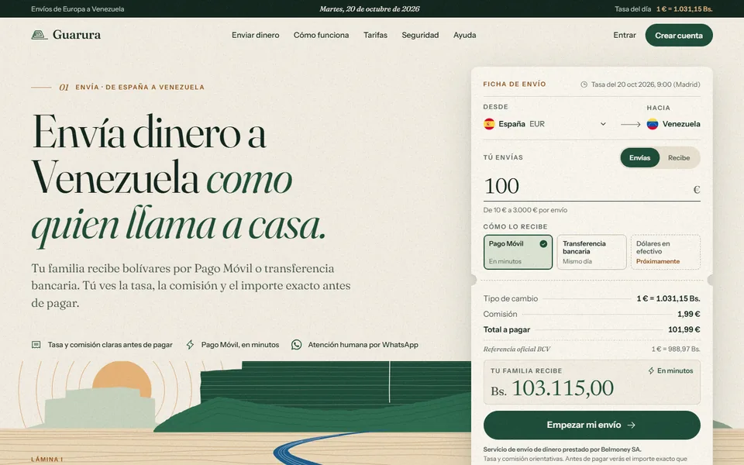Click the received amount '103.115,00'

(563, 388)
